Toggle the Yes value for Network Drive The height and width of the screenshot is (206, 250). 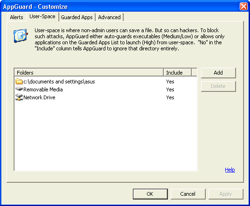(170, 97)
